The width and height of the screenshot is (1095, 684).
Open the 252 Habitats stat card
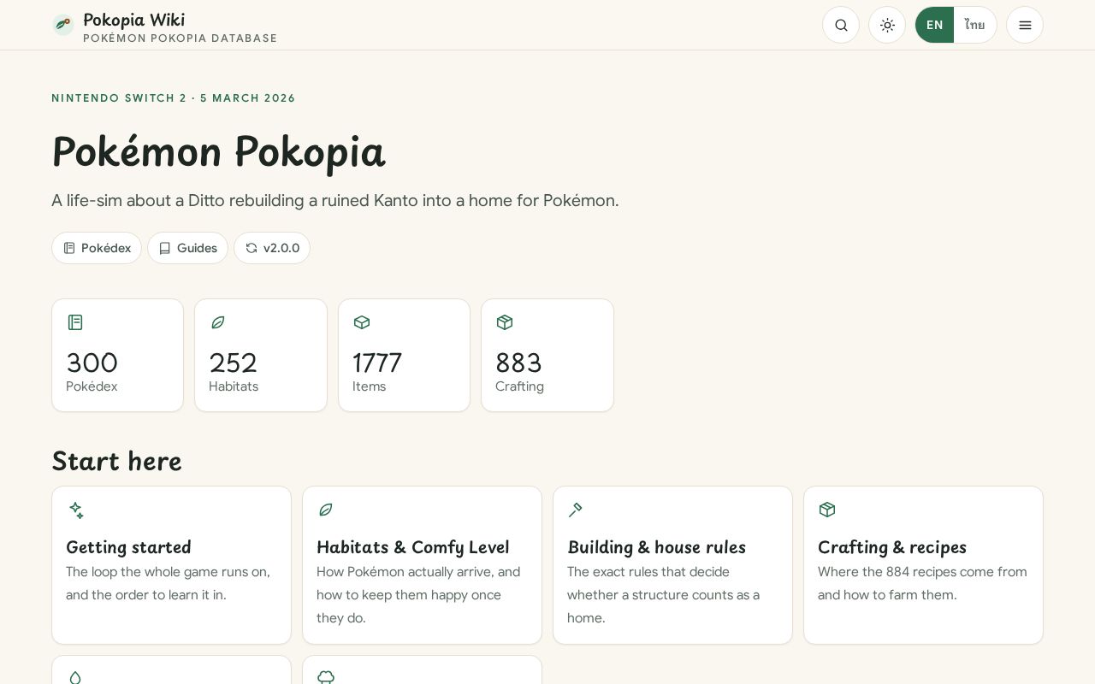pyautogui.click(x=261, y=355)
